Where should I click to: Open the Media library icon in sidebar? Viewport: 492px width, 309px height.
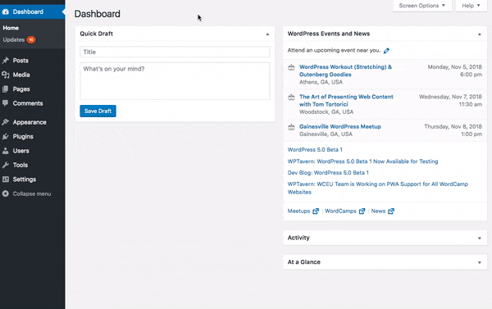click(6, 75)
